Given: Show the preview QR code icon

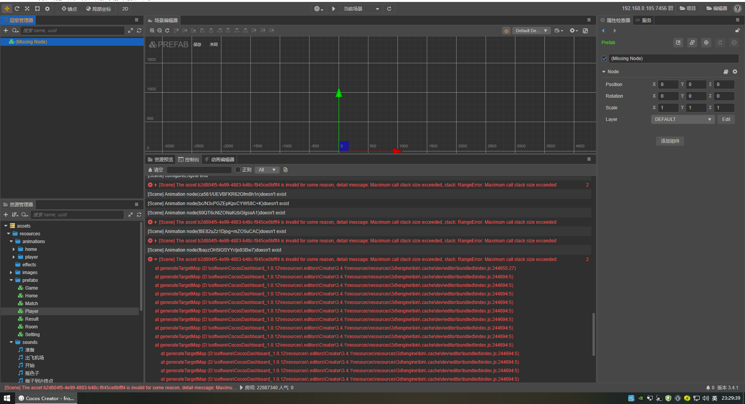Looking at the screenshot, I should pyautogui.click(x=671, y=8).
